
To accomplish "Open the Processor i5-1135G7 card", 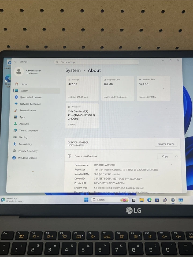I will click(x=82, y=116).
